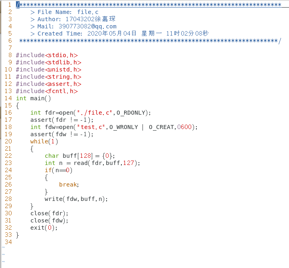Click the #include<string.h> line
The height and width of the screenshot is (268, 289).
(x=49, y=77)
